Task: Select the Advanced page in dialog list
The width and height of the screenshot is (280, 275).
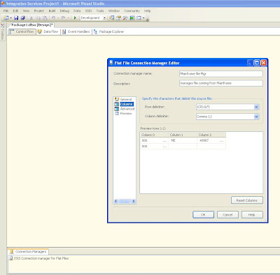Action: click(x=125, y=109)
